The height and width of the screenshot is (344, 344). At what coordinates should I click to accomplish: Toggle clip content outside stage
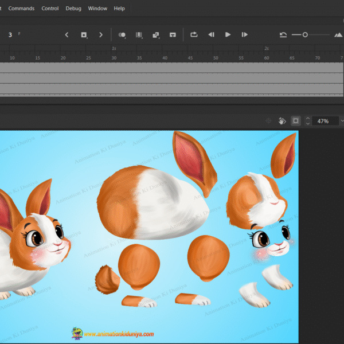[295, 120]
